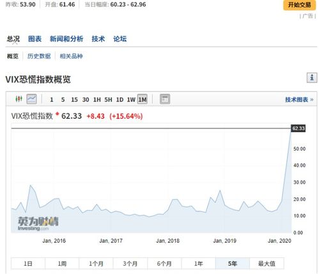Choose the 1D interval toggle
The image size is (319, 274).
pyautogui.click(x=120, y=100)
